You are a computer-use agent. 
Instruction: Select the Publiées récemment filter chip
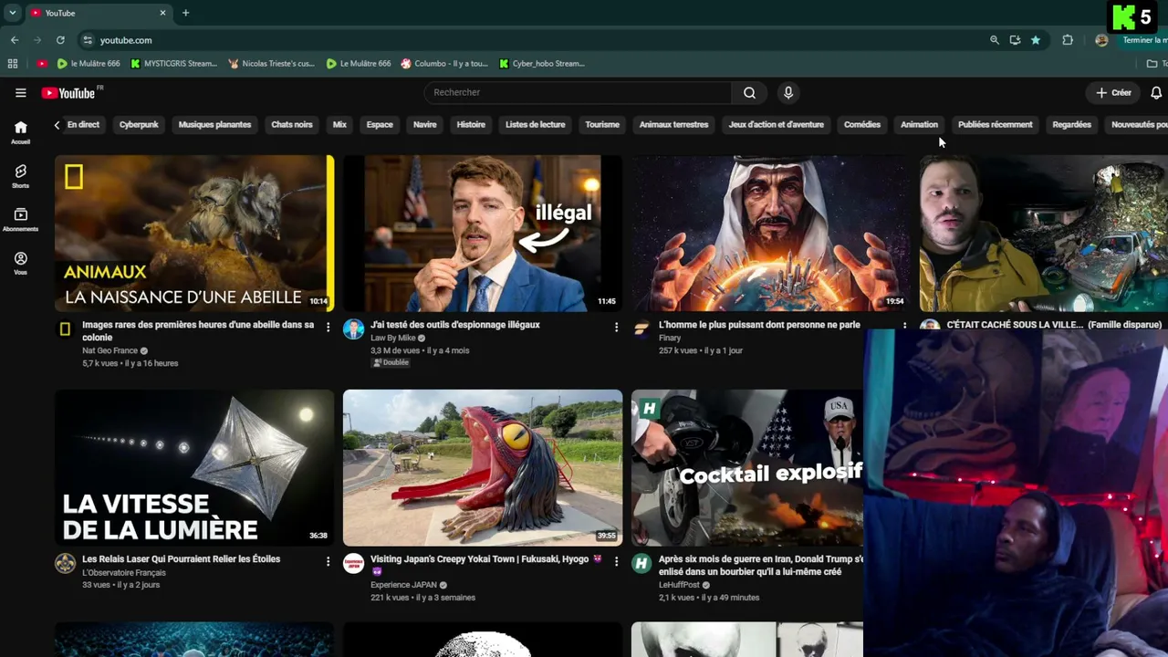click(996, 125)
